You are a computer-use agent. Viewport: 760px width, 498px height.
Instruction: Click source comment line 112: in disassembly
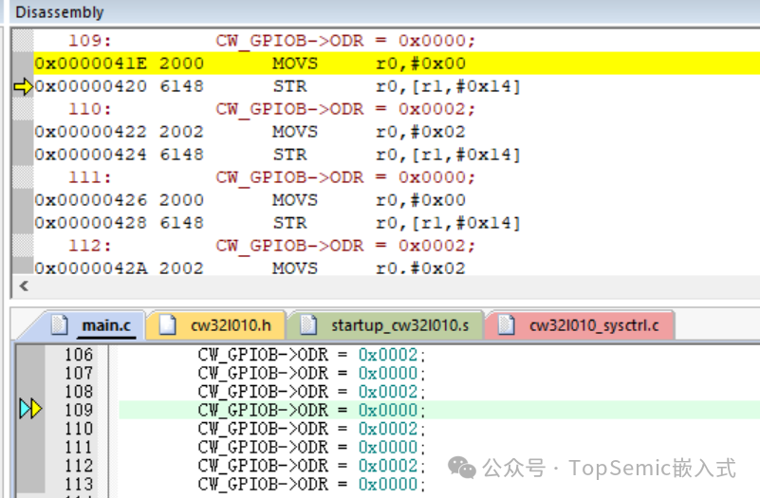[x=397, y=246]
